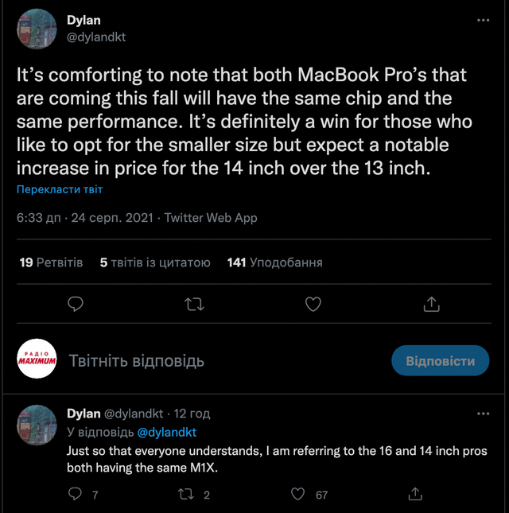Show the 141 Уподобання likes list
509x513 pixels.
point(275,262)
